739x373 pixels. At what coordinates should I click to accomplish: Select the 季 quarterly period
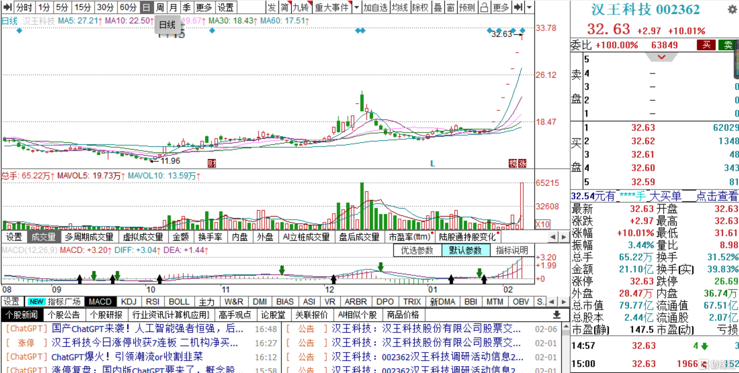pos(187,7)
